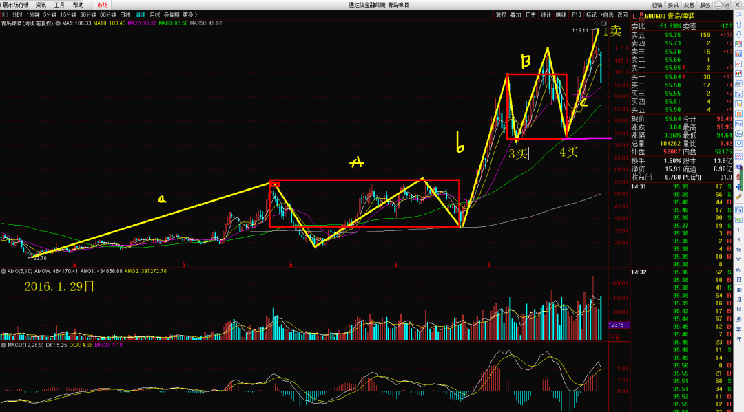Select the 60分钟 period tab
The image size is (744, 412).
[x=108, y=15]
